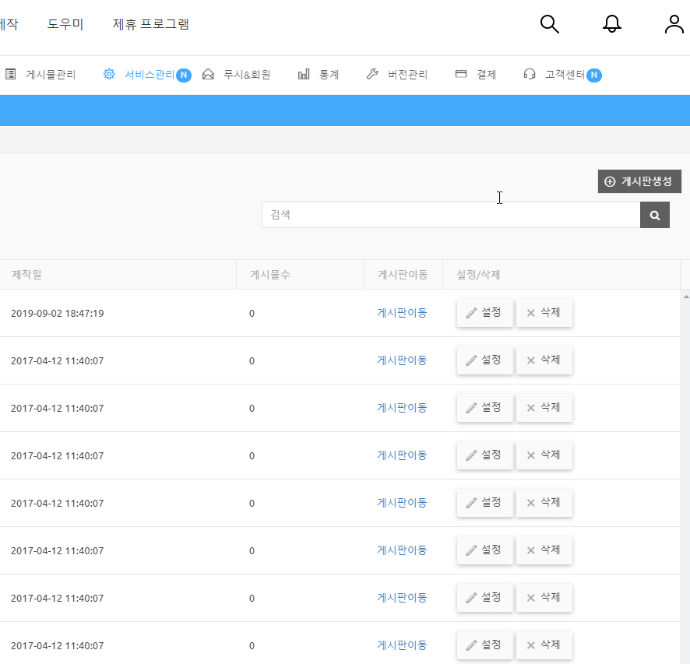Open the 결제 menu item
Screen dimensions: 690x664
[486, 75]
